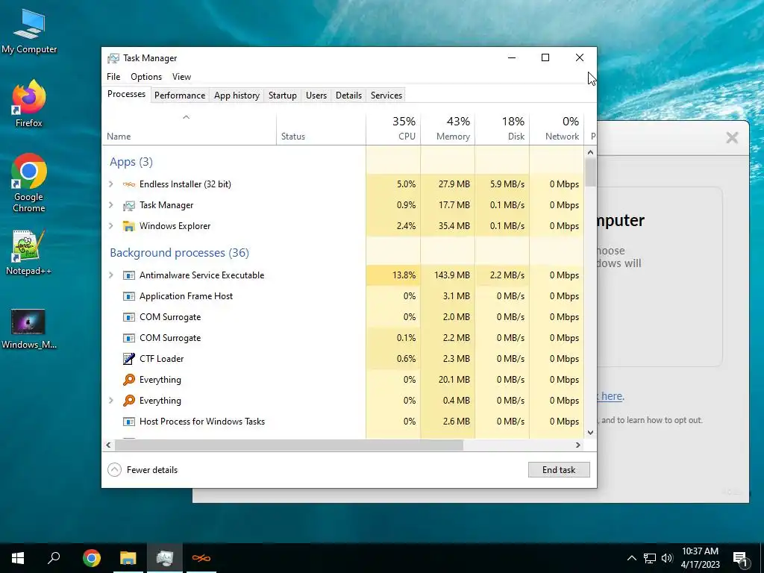The width and height of the screenshot is (764, 573).
Task: Open the Options menu
Action: click(146, 77)
